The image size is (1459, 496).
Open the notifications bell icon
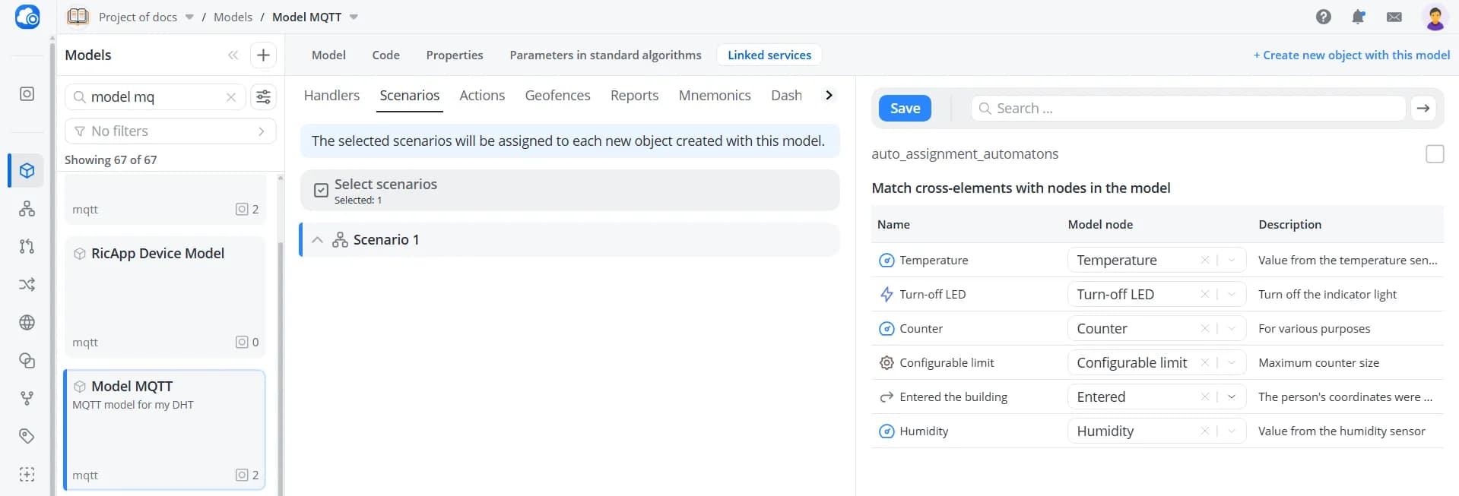pos(1359,17)
